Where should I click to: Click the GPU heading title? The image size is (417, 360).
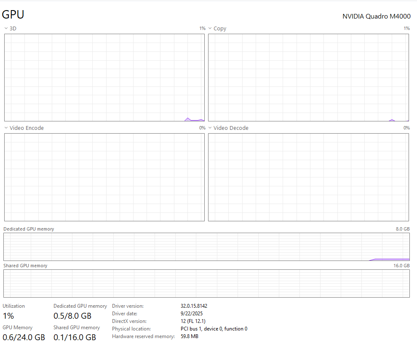pos(13,14)
